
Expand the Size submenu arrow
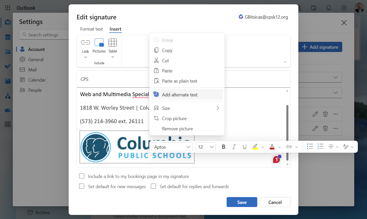[218, 108]
